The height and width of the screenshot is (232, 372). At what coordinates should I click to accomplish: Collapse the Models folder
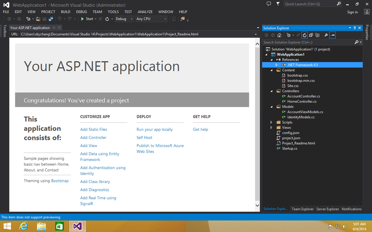pyautogui.click(x=271, y=107)
